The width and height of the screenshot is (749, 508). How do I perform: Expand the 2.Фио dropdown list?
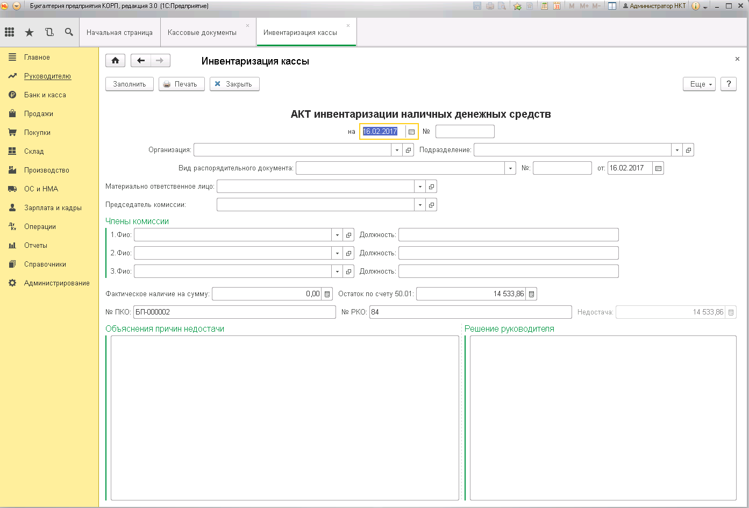click(337, 253)
